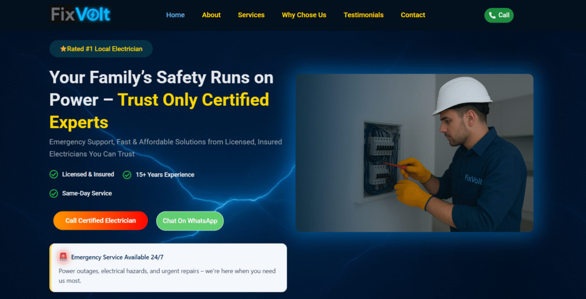Select Contact in the navigation bar
586x299 pixels.
tap(413, 15)
